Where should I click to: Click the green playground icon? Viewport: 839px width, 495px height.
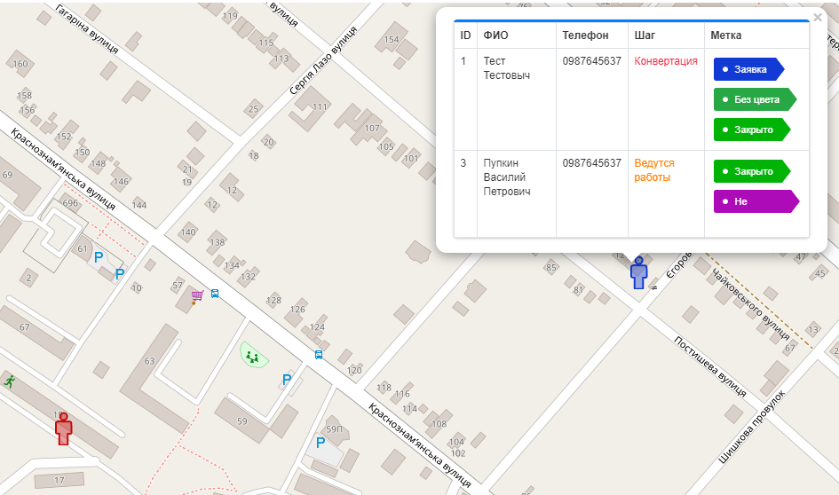(252, 357)
